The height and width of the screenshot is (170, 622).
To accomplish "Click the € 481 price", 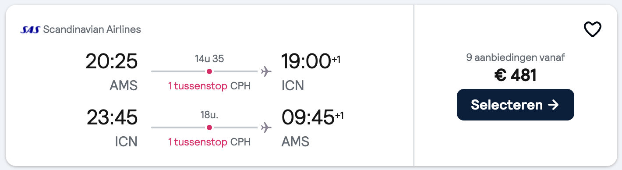I will click(515, 76).
